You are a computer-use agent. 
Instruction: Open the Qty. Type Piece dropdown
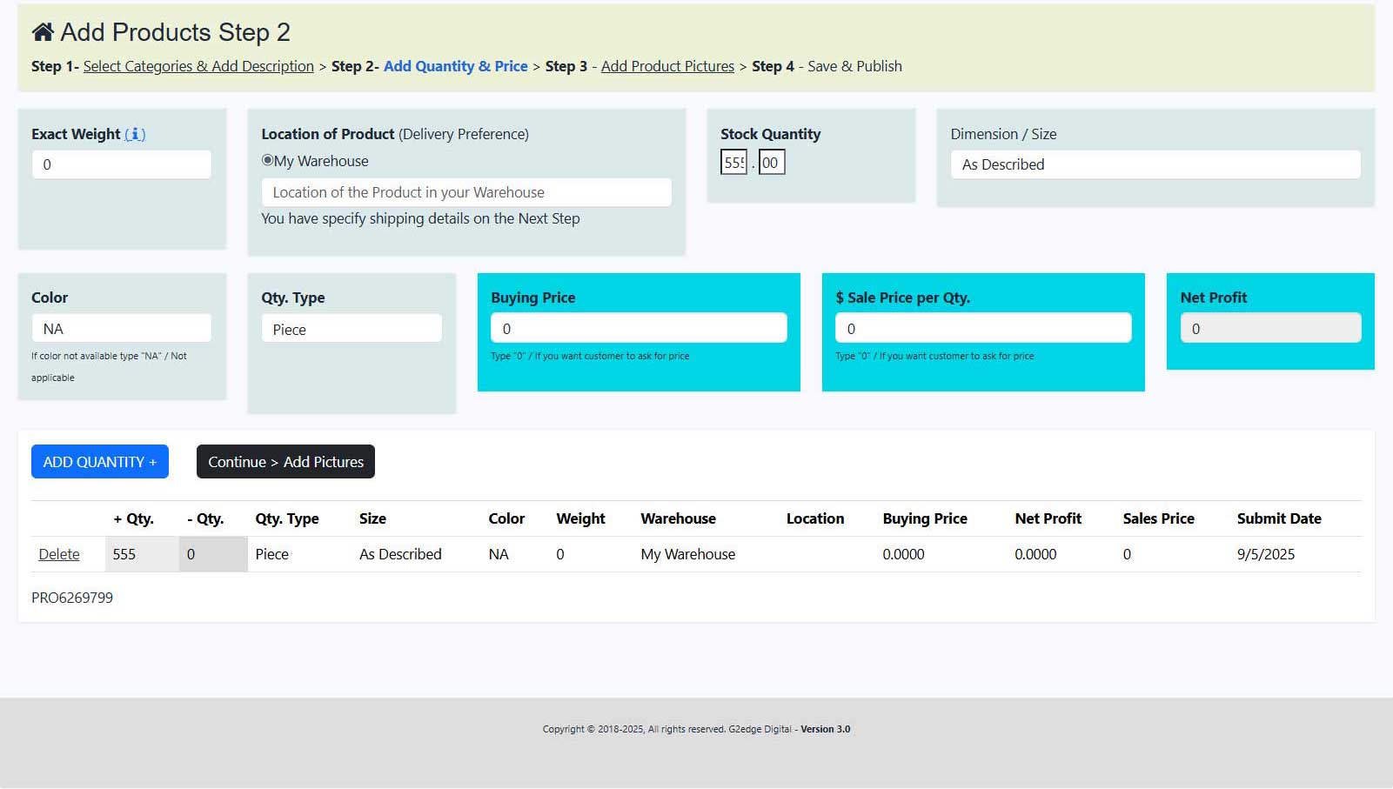(352, 329)
